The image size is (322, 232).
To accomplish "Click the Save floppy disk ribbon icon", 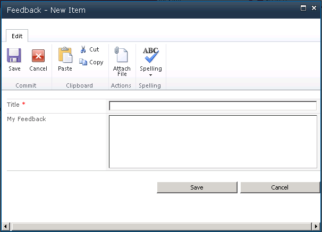I will 14,55.
